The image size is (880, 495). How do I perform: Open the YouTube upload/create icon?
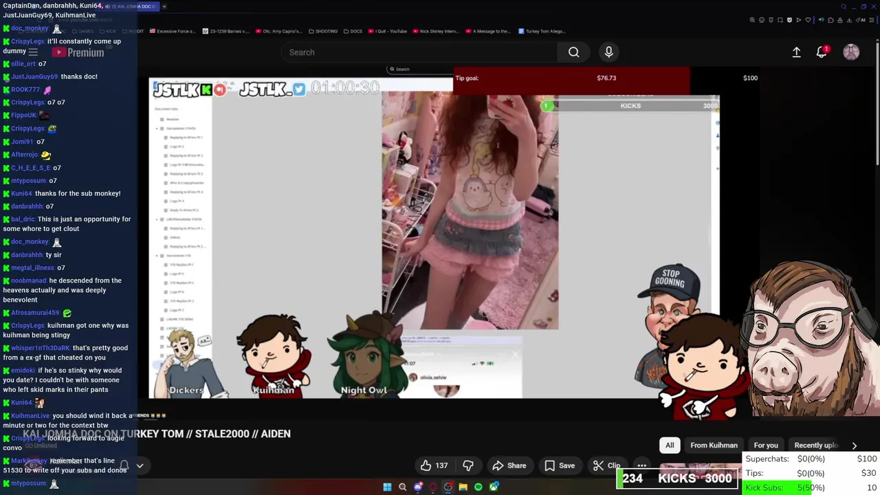pos(796,52)
